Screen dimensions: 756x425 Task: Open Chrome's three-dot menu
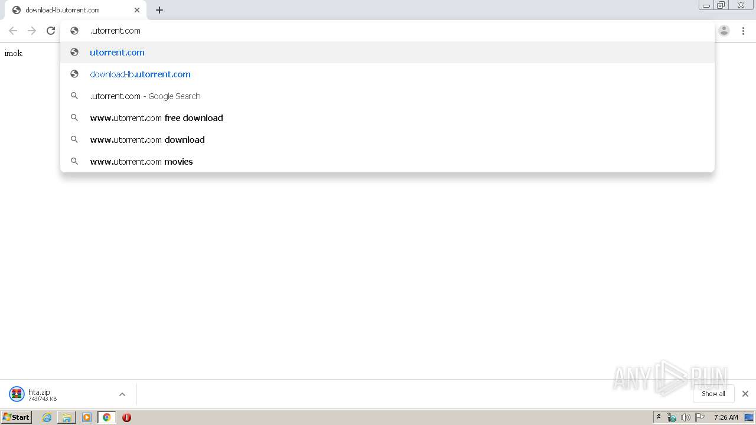click(743, 31)
